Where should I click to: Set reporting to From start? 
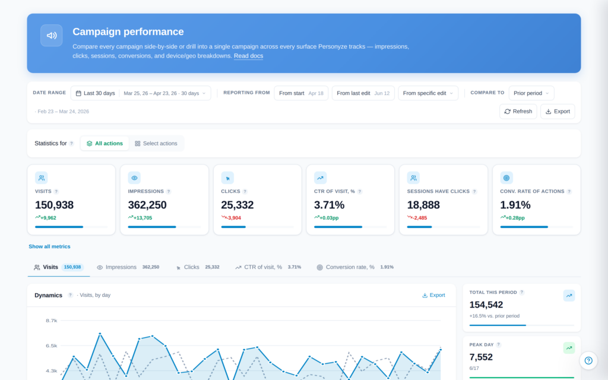click(301, 93)
